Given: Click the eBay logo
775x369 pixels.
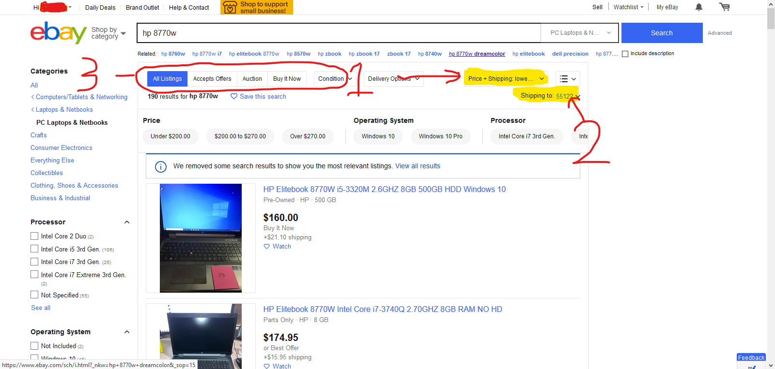Looking at the screenshot, I should point(59,32).
